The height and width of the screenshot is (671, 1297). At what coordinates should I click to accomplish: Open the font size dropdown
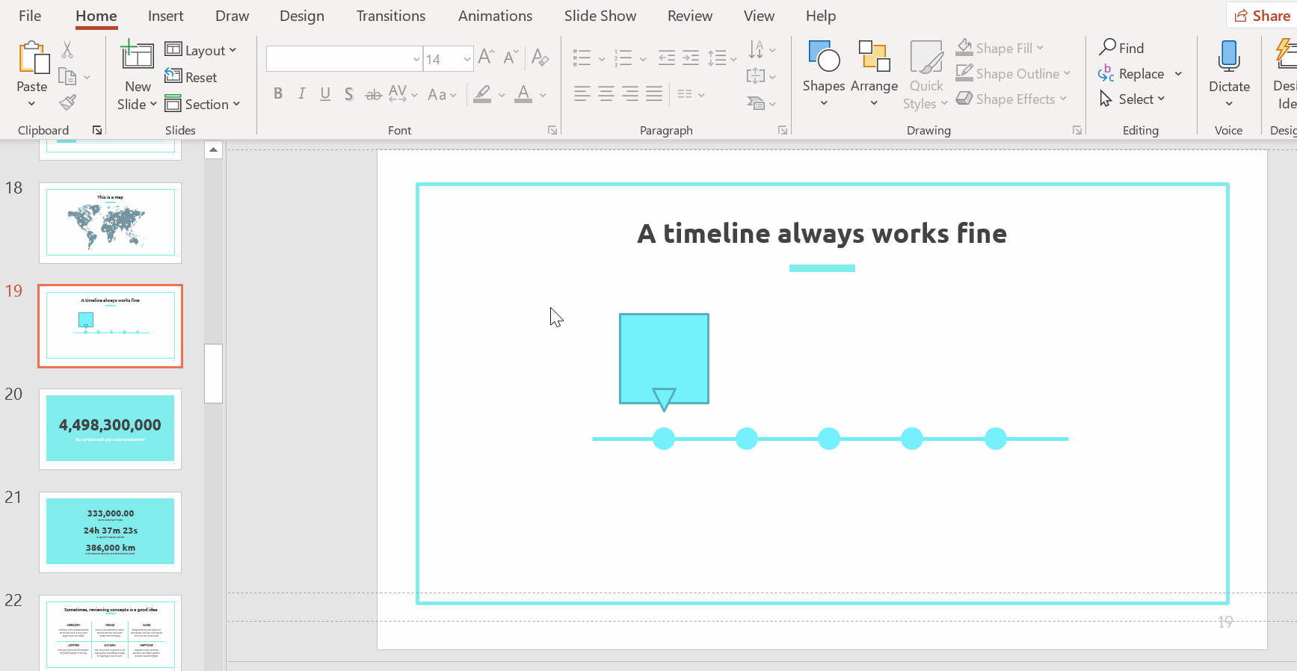(x=467, y=59)
